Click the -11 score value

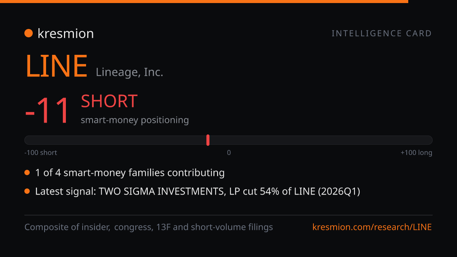tap(48, 111)
